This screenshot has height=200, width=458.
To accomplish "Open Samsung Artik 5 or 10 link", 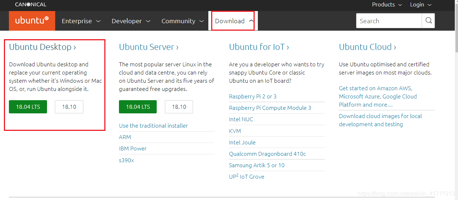I will (257, 165).
